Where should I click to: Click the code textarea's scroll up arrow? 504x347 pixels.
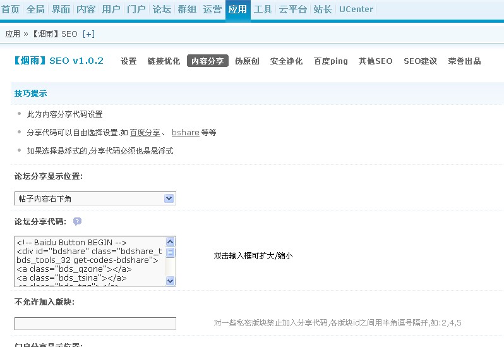point(170,241)
